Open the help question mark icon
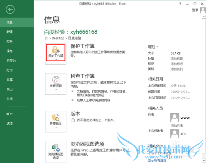 pos(180,4)
